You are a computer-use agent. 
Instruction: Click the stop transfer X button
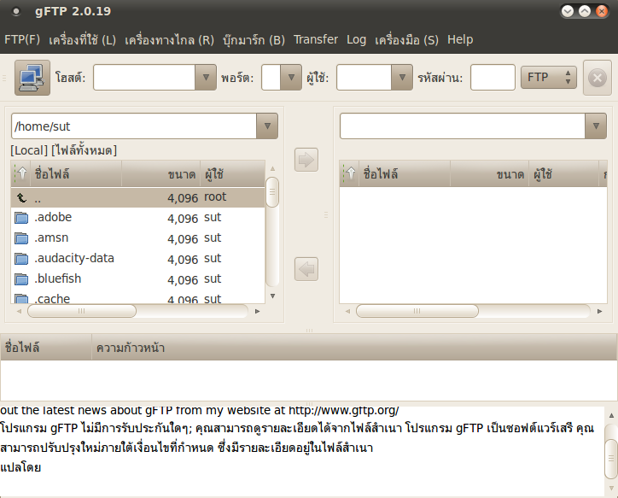point(598,78)
